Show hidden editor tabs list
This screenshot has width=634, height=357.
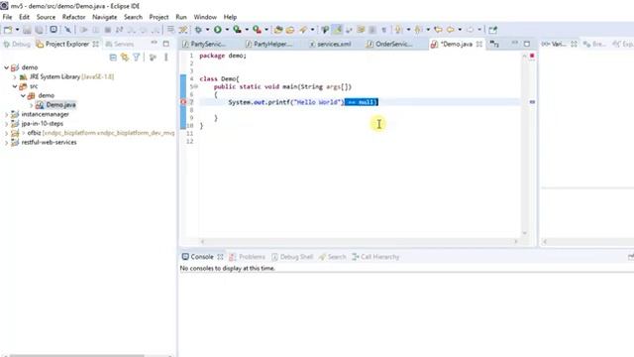tap(494, 44)
